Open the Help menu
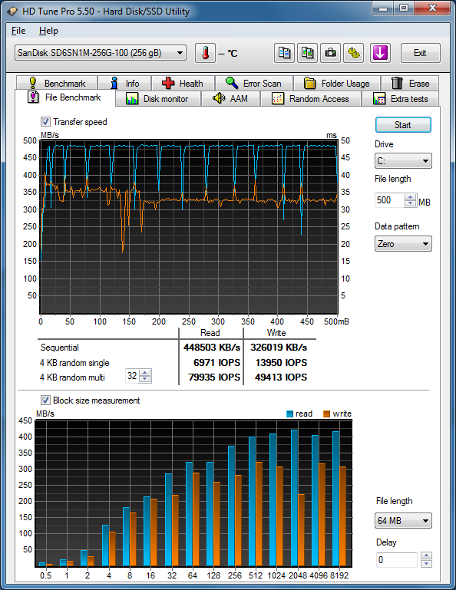Image resolution: width=456 pixels, height=590 pixels. [48, 31]
